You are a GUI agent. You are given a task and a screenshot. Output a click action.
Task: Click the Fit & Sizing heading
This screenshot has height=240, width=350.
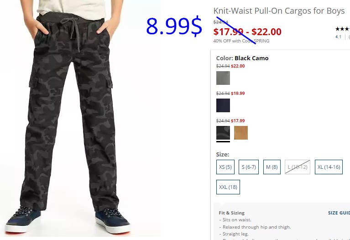coord(231,213)
